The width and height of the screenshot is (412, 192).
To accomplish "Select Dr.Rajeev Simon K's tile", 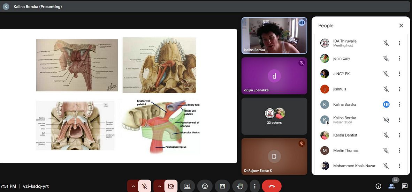I will (274, 156).
